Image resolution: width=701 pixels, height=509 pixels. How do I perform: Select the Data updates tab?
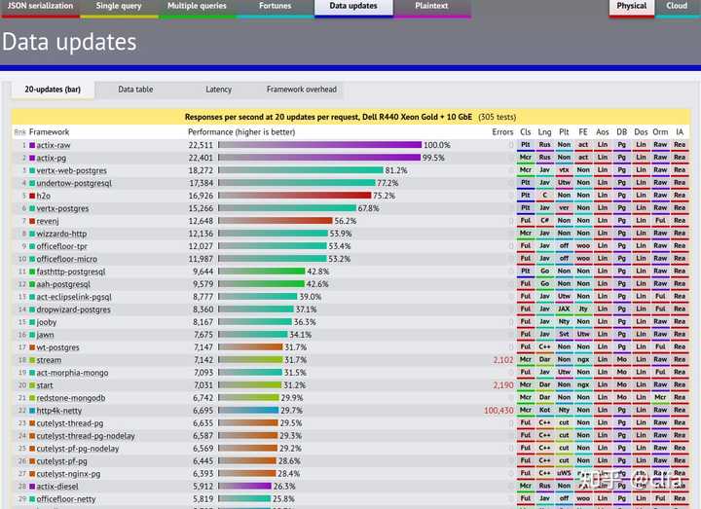click(x=353, y=8)
